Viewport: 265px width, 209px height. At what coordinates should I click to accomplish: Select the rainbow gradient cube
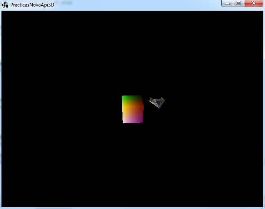133,109
